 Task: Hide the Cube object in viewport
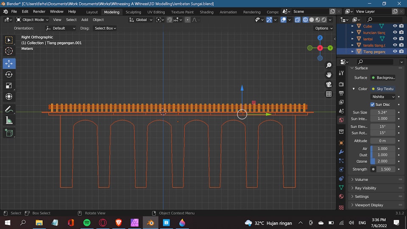click(395, 26)
